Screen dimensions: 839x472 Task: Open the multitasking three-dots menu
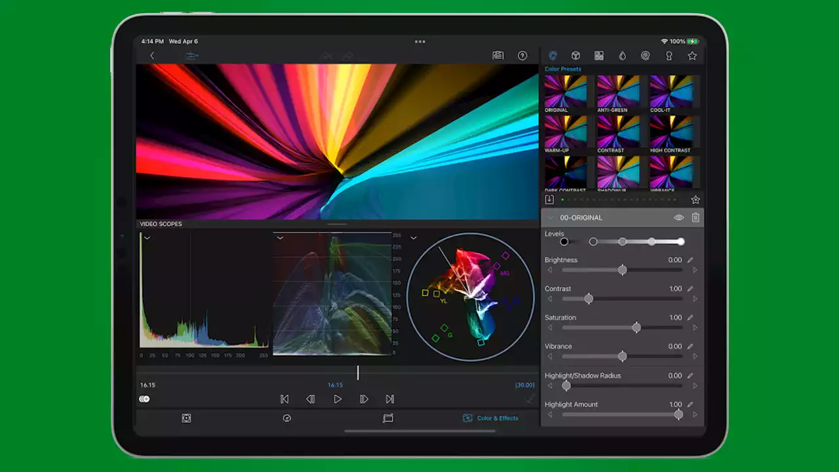coord(420,41)
